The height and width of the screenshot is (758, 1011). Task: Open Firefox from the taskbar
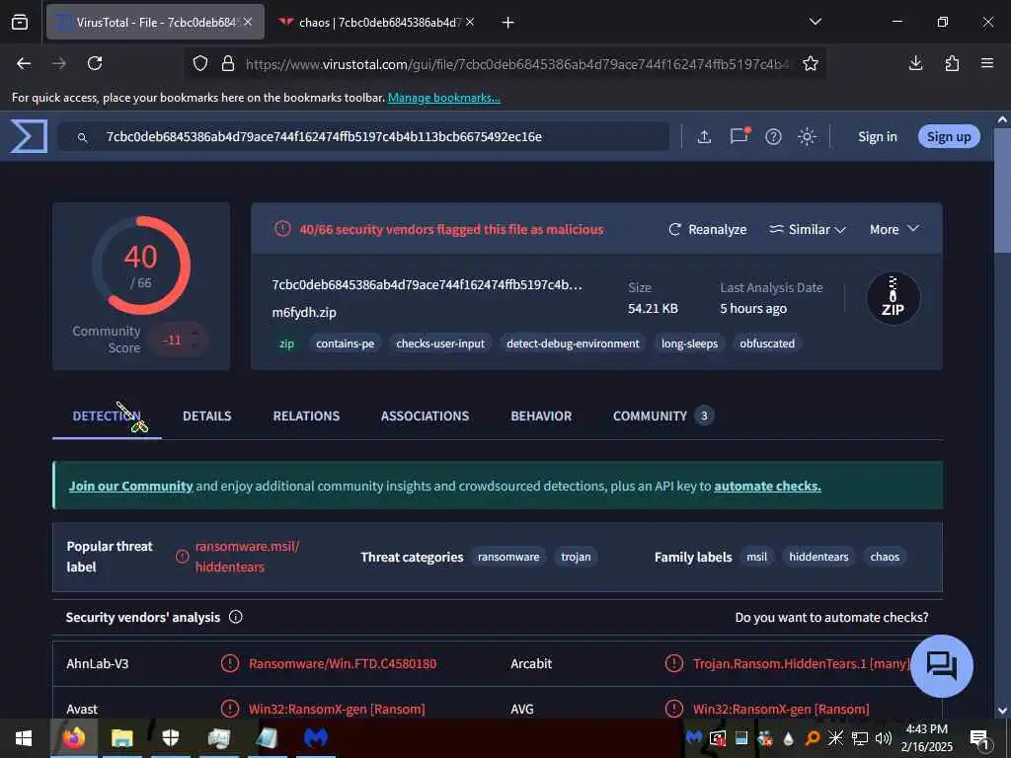(x=73, y=738)
